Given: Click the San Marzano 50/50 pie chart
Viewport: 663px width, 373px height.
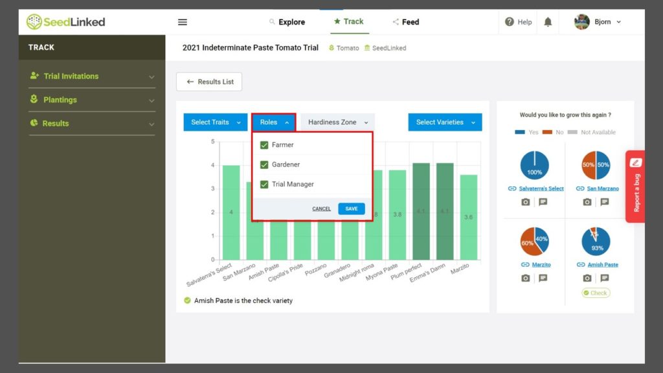Looking at the screenshot, I should (x=596, y=165).
